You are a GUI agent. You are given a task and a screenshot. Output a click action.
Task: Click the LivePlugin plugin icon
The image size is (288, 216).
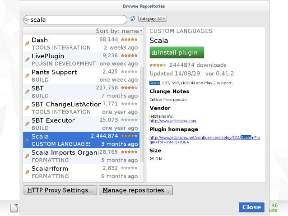coord(28,60)
